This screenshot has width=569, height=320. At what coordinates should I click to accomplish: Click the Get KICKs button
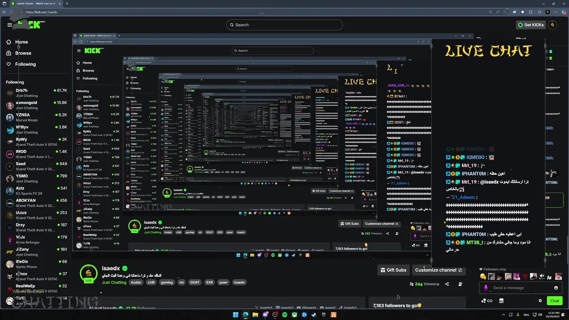click(531, 25)
